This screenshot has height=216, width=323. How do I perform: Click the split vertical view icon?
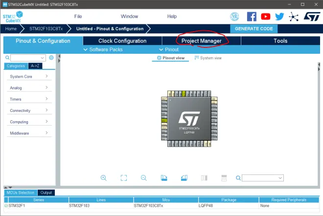coord(204,178)
